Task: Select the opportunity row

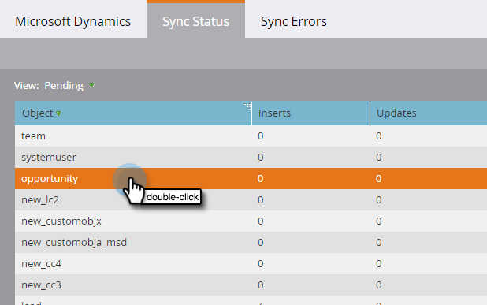Action: pyautogui.click(x=251, y=179)
